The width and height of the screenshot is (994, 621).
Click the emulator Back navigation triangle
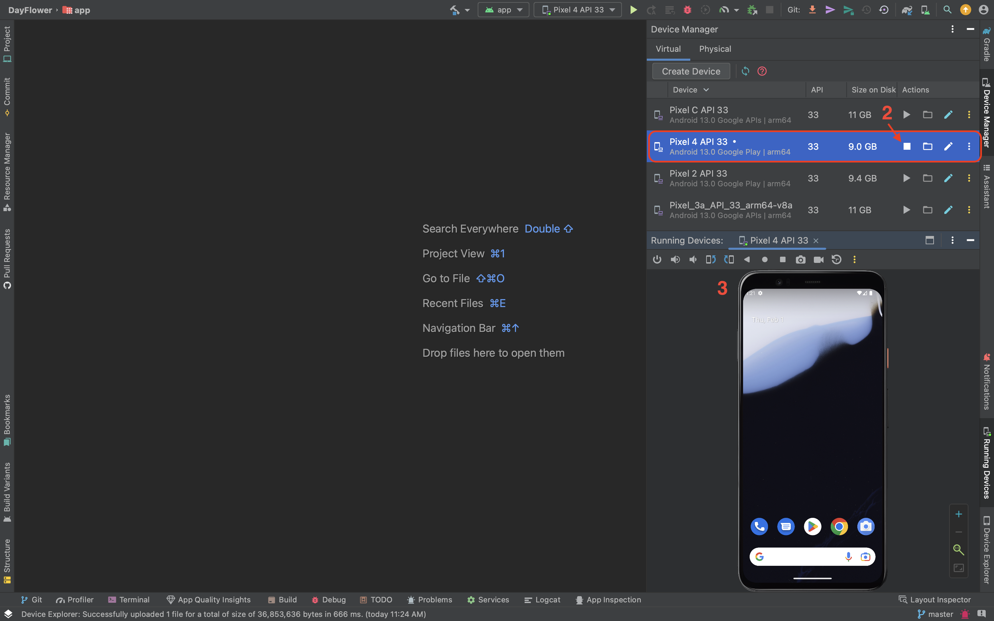pos(747,259)
